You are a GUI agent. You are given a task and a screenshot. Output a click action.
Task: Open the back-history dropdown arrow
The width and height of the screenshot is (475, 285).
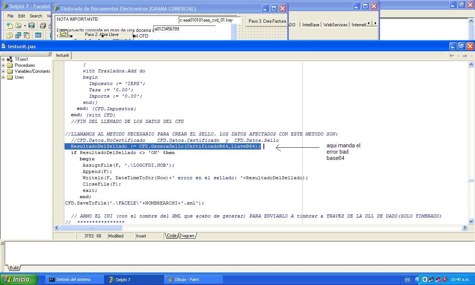pos(458,56)
